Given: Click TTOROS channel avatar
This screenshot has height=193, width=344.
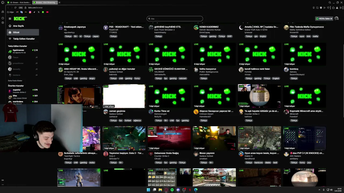Looking at the screenshot, I should (x=106, y=28).
